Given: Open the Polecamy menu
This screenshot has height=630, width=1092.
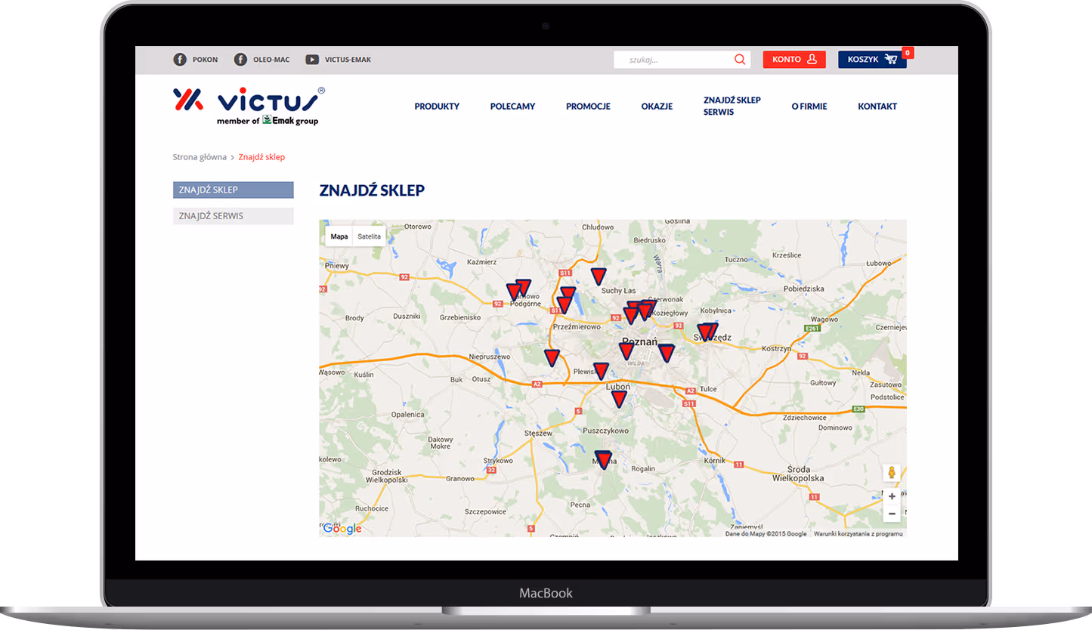Looking at the screenshot, I should 512,107.
